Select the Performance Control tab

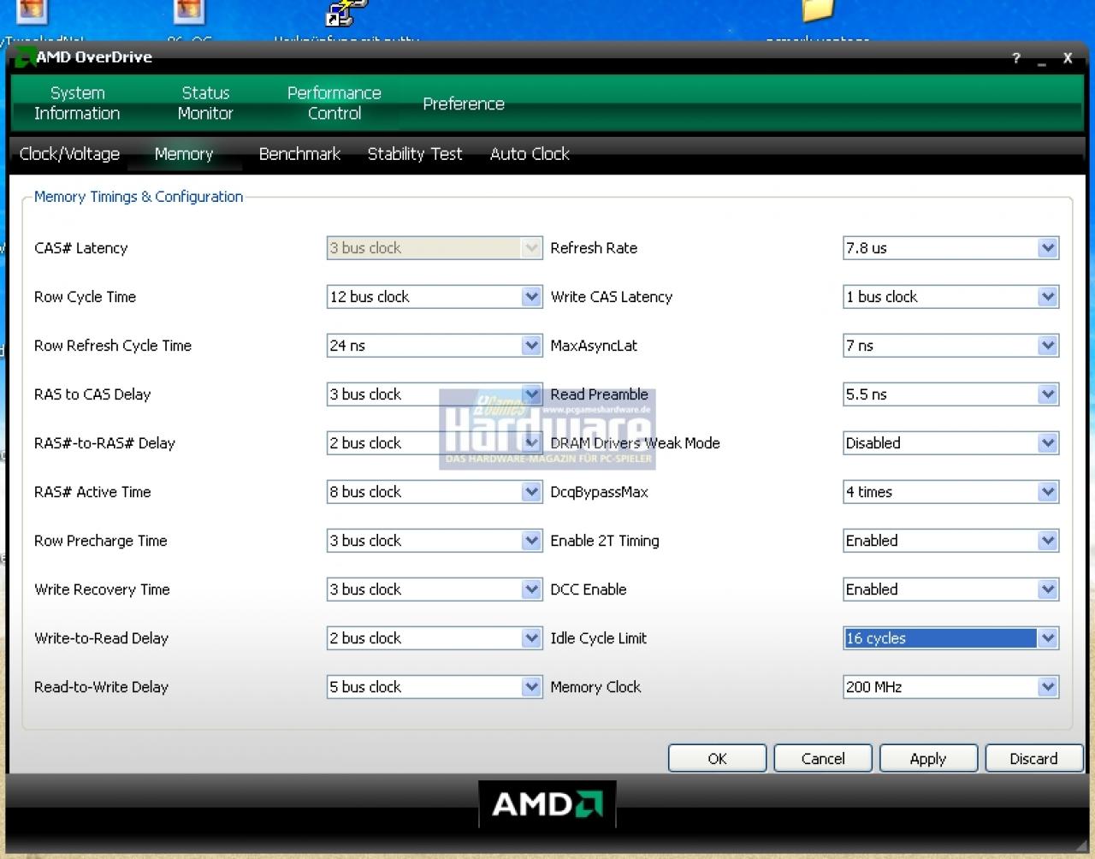334,103
